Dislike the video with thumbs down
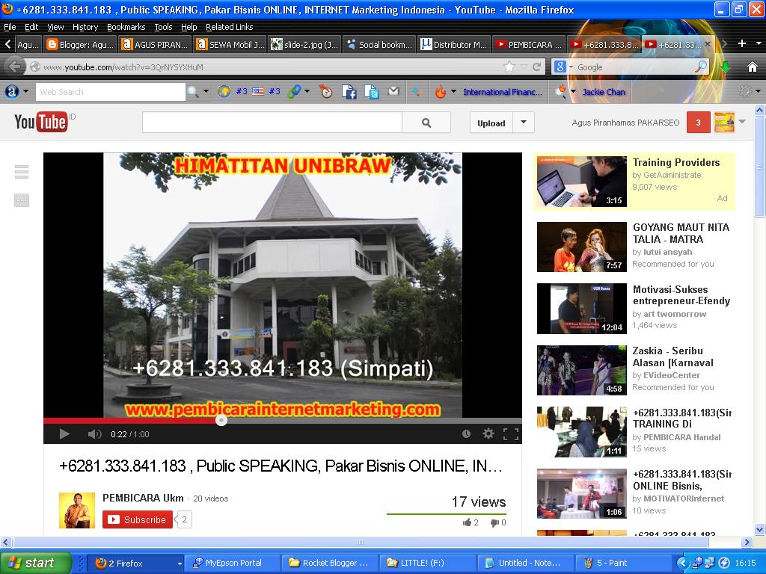Screen dimensions: 766x574 pos(497,522)
